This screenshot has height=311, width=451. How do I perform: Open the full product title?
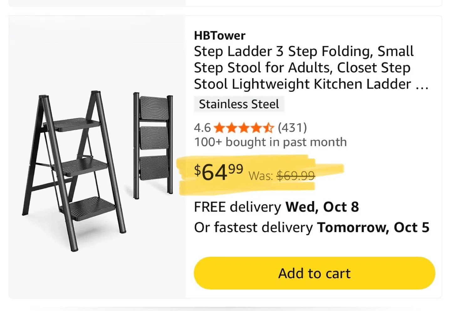click(x=303, y=67)
